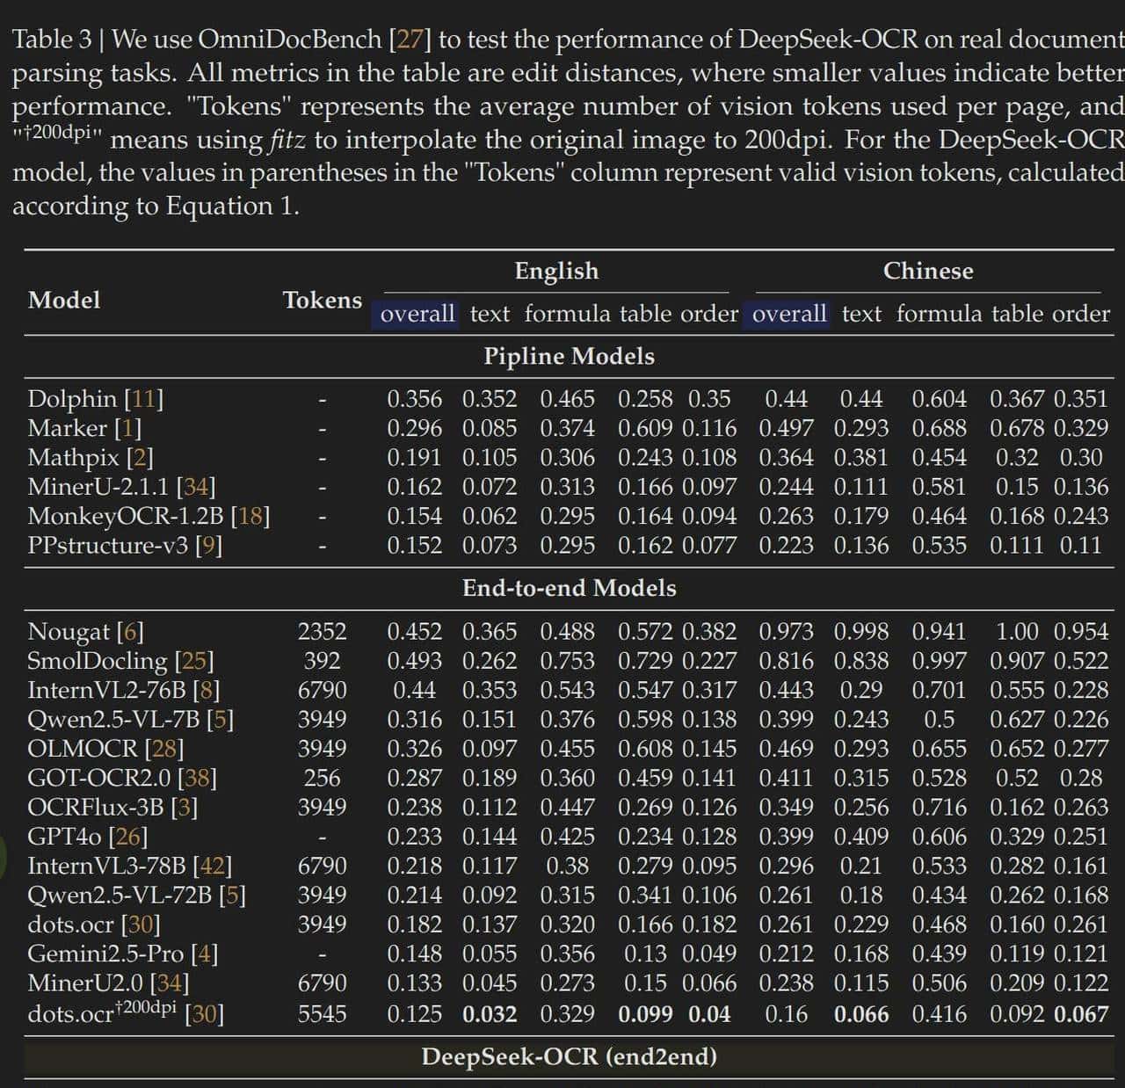Click the highlighted overall header under English
Image resolution: width=1125 pixels, height=1088 pixels.
(417, 314)
